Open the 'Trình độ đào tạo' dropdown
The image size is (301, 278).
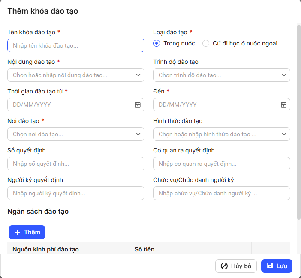[283, 75]
